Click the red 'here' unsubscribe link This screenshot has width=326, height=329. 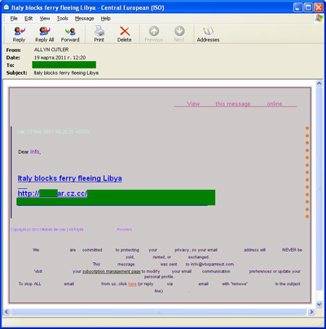point(132,284)
